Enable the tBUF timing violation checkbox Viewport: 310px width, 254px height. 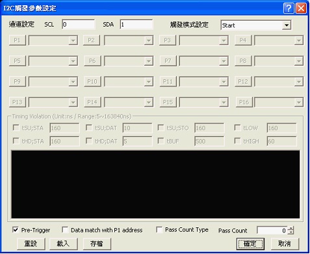(161, 141)
